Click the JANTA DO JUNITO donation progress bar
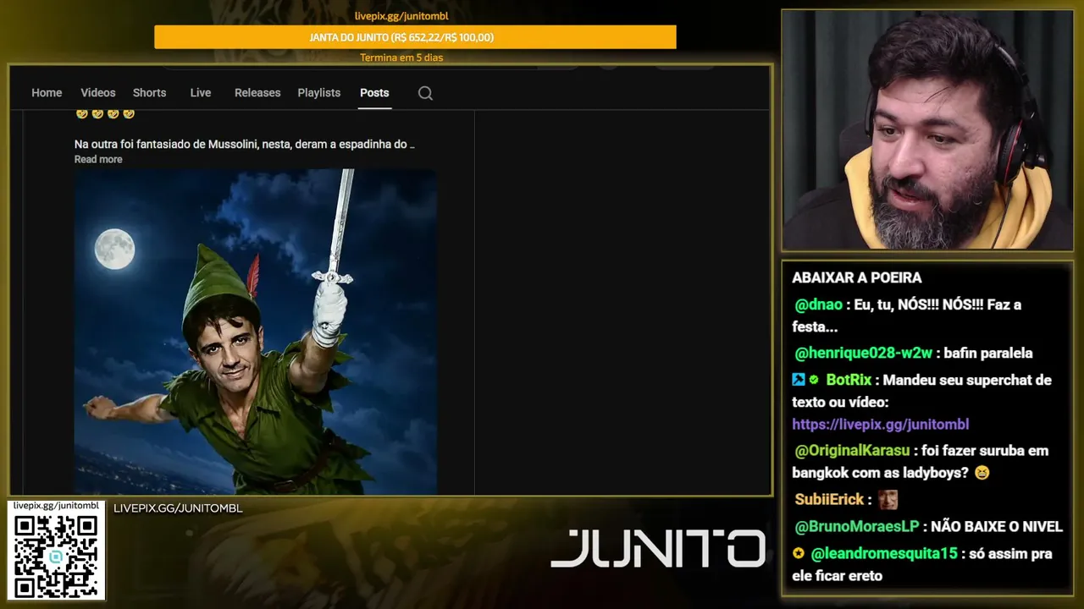1084x609 pixels. pos(415,37)
